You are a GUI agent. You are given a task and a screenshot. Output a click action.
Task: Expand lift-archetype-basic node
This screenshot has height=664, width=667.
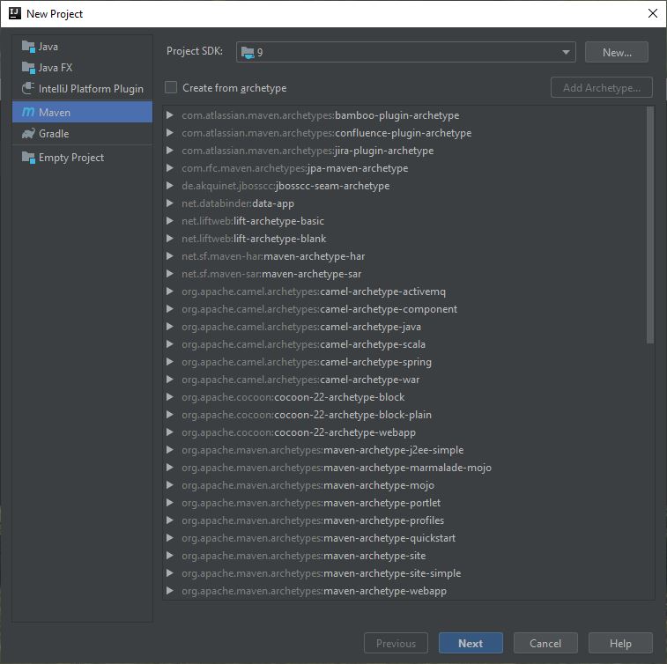point(170,221)
